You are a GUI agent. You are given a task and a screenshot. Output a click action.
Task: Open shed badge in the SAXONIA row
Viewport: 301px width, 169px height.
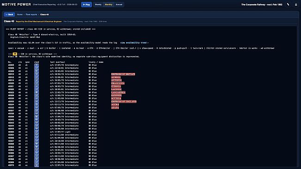37,96
